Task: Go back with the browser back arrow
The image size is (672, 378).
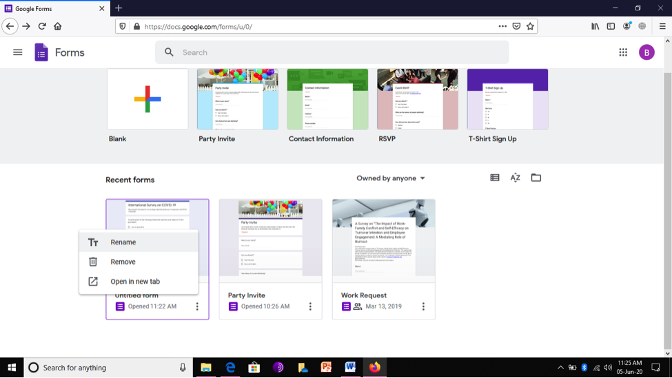Action: (x=10, y=27)
